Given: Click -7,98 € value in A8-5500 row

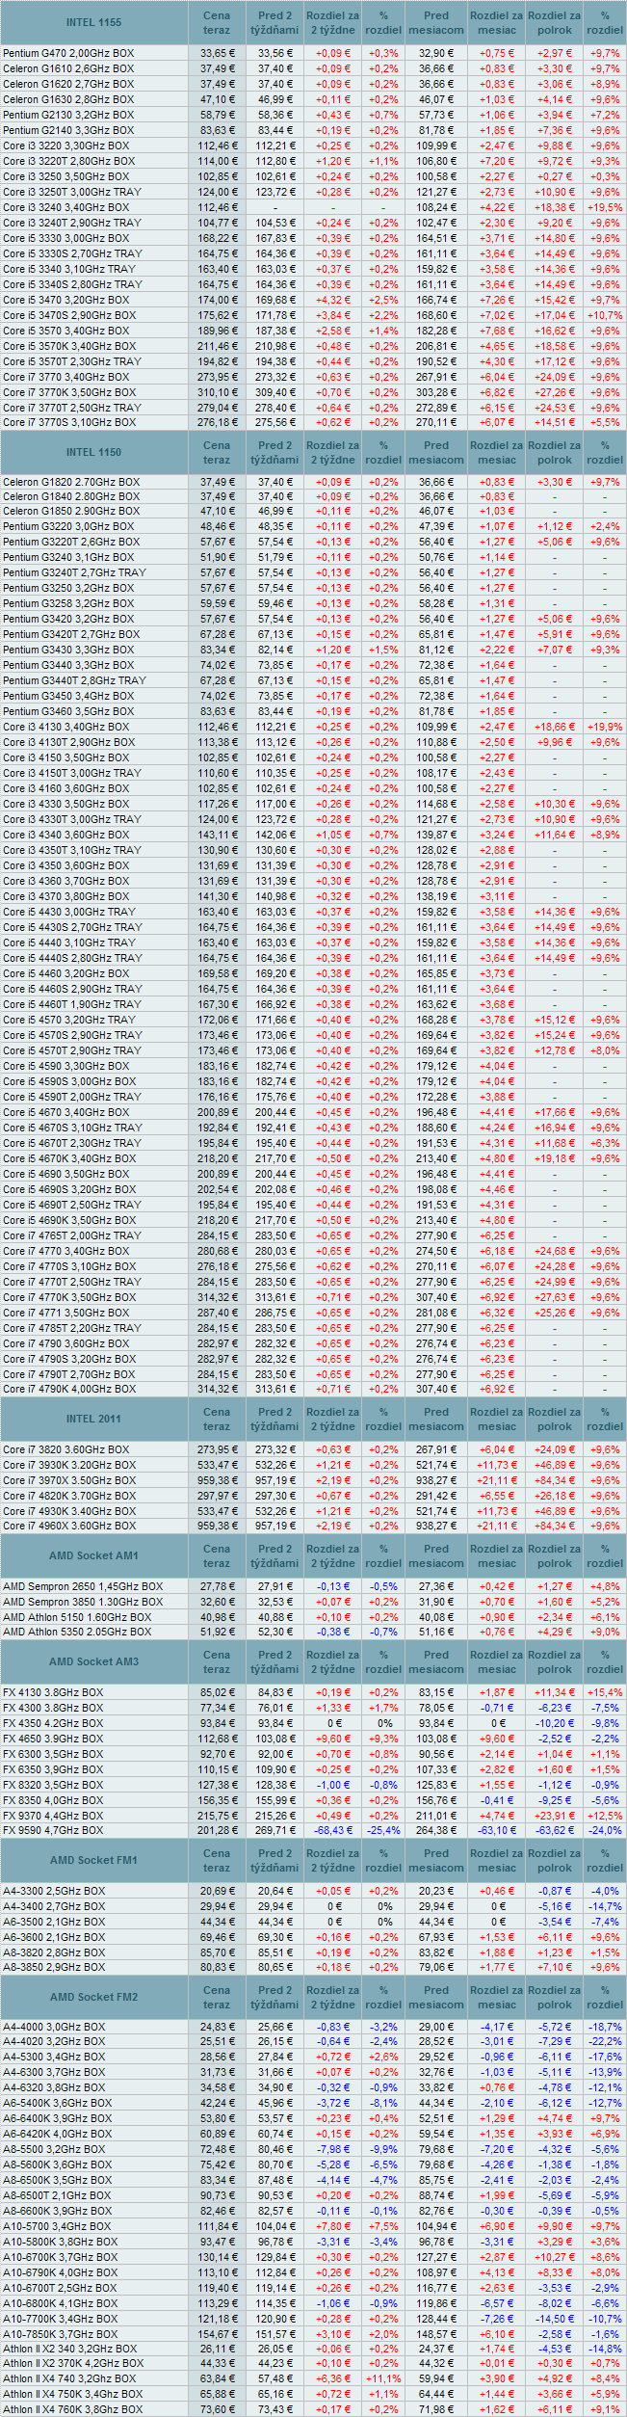Looking at the screenshot, I should coord(332,2149).
